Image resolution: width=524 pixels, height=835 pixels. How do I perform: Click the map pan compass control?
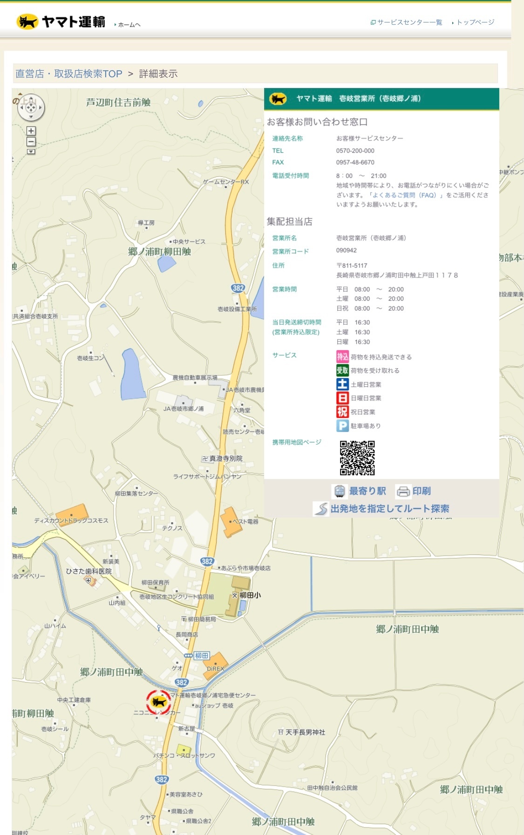coord(31,108)
